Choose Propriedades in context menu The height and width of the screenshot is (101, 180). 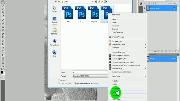click(127, 100)
